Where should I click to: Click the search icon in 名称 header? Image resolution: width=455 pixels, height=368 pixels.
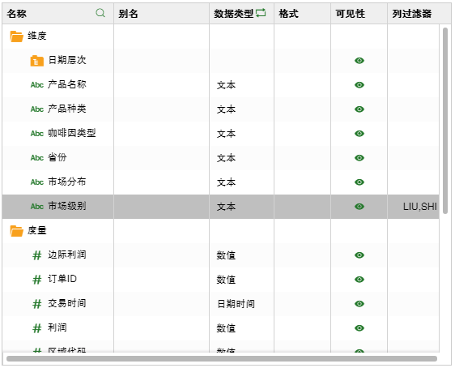click(x=100, y=13)
